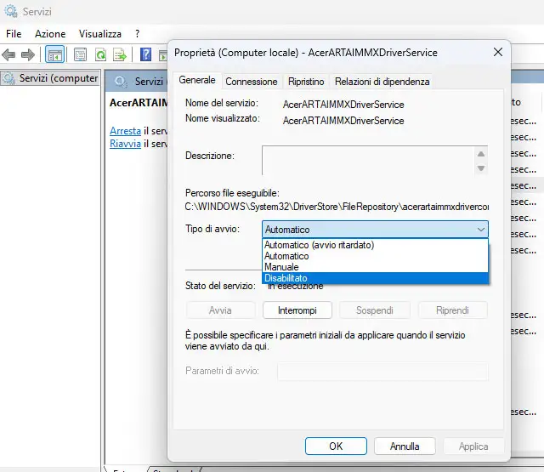The width and height of the screenshot is (544, 472).
Task: Go forward with the right arrow toolbar icon
Action: 28,54
